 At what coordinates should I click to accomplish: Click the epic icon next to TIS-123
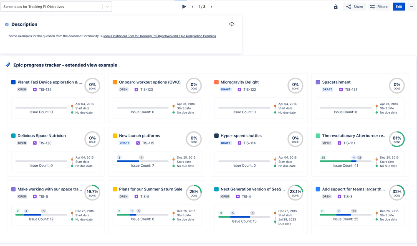136,89
